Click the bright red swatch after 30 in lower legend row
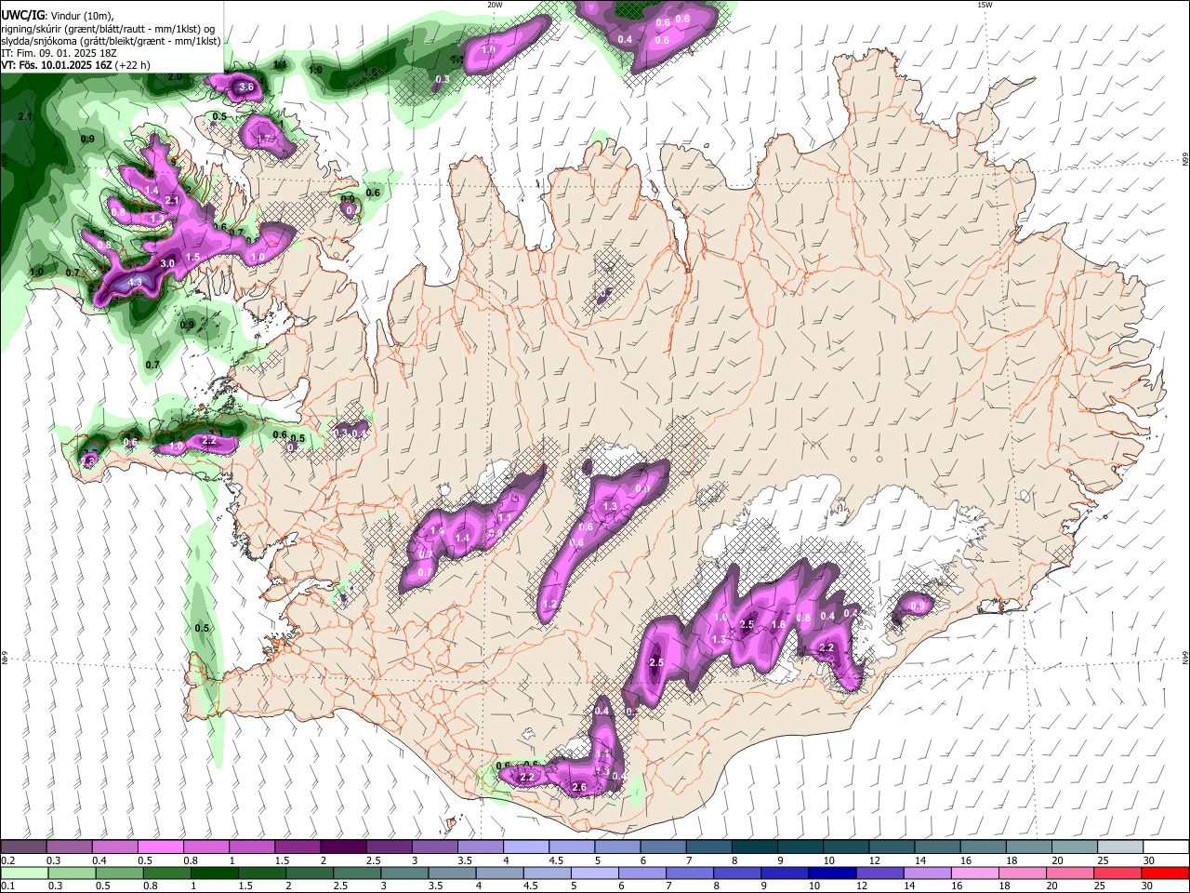 tap(1166, 873)
